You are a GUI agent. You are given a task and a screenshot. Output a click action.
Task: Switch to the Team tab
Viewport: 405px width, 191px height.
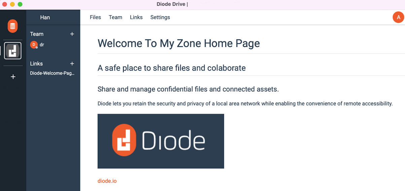[x=115, y=17]
